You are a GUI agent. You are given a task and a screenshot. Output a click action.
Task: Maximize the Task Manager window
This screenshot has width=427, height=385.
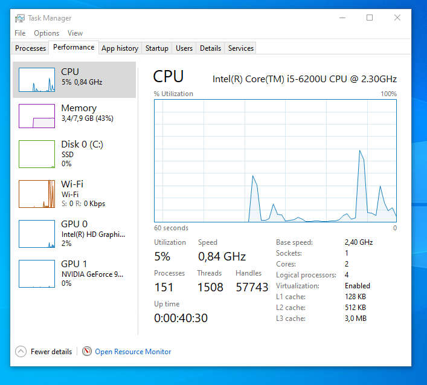pyautogui.click(x=370, y=18)
